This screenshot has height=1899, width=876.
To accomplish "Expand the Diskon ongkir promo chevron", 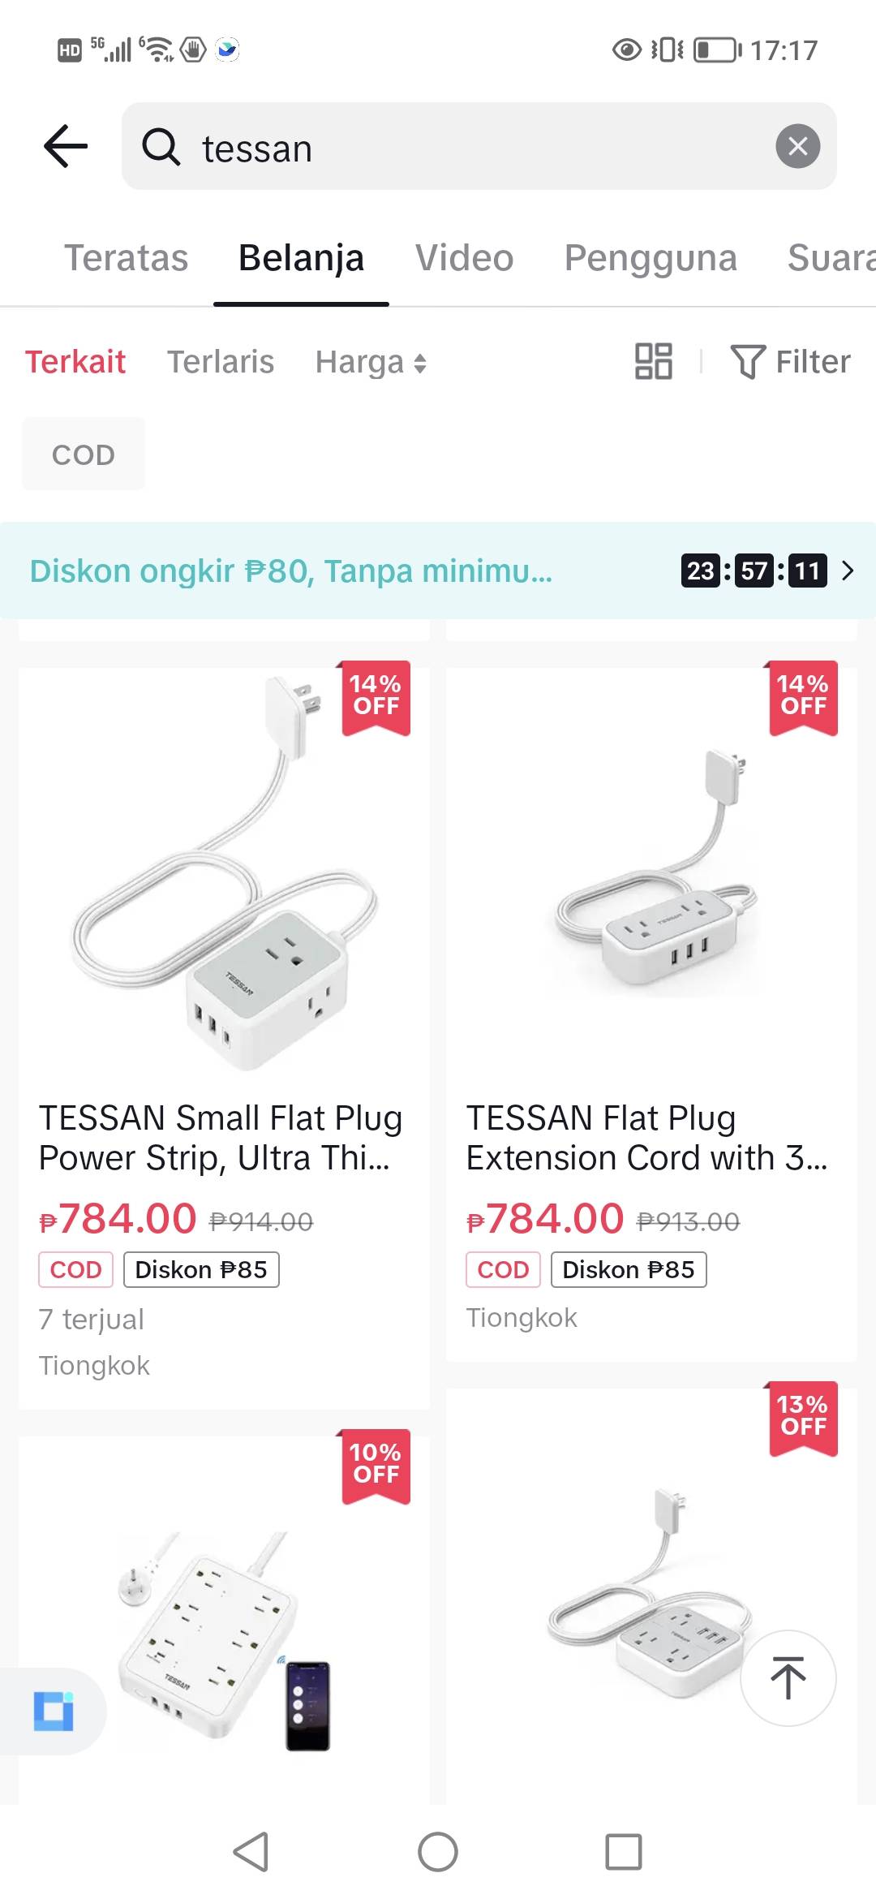I will 848,571.
